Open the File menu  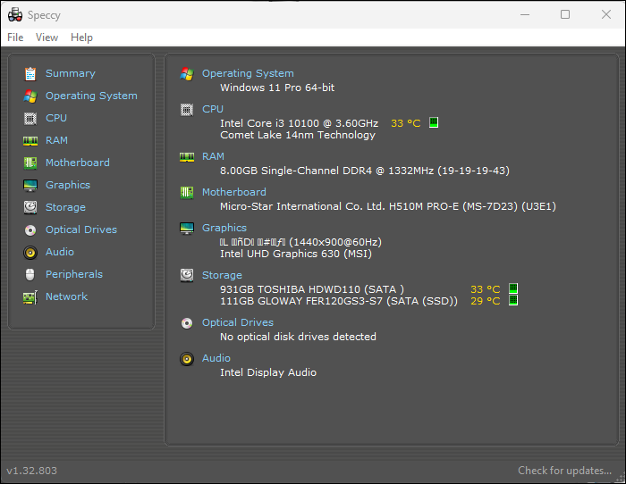pos(15,38)
